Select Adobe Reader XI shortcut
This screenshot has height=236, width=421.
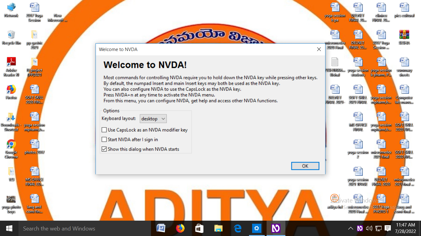pyautogui.click(x=11, y=67)
